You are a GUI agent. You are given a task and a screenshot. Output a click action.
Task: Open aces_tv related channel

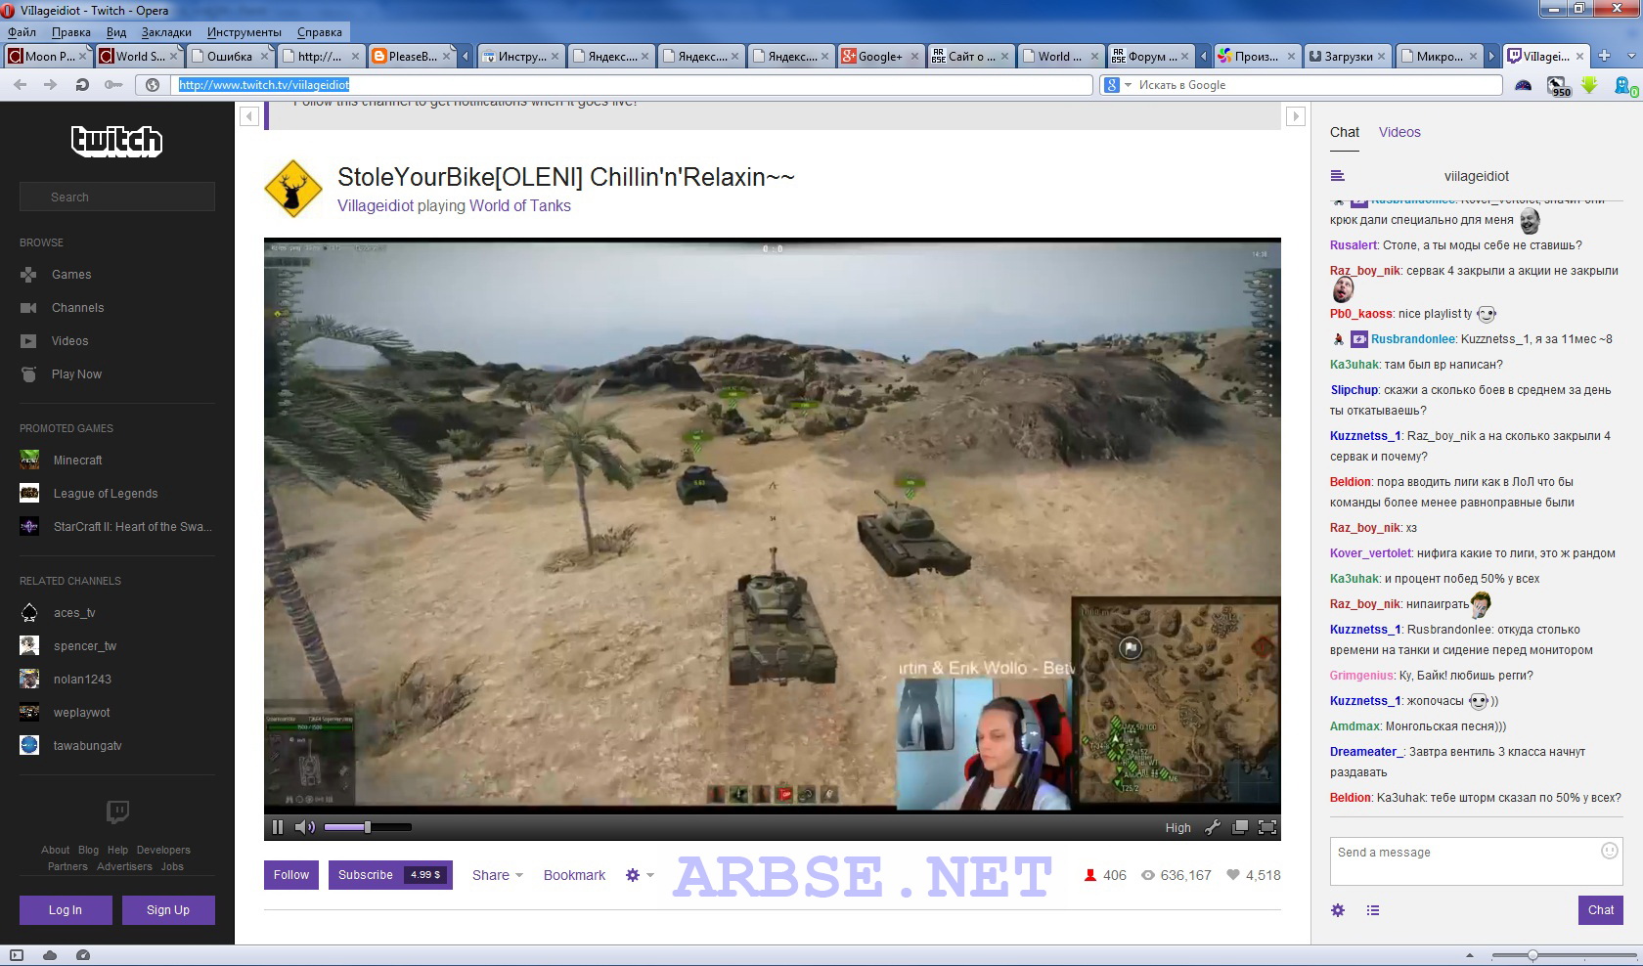click(74, 613)
